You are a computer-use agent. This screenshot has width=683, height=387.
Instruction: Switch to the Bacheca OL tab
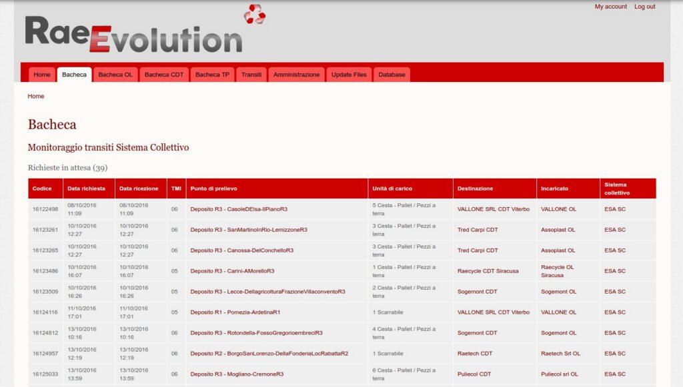(115, 75)
